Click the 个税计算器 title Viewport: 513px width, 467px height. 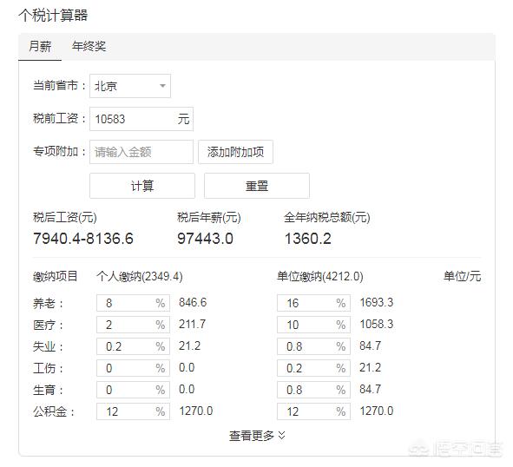click(53, 16)
